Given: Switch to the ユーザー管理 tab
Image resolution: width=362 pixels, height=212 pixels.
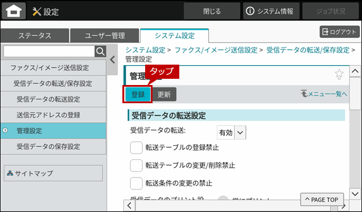Looking at the screenshot, I should [x=105, y=36].
